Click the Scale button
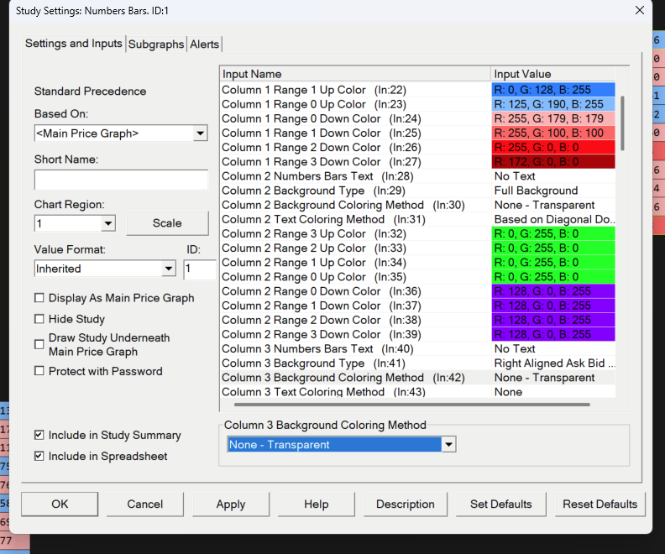Image resolution: width=665 pixels, height=554 pixels. [x=167, y=223]
